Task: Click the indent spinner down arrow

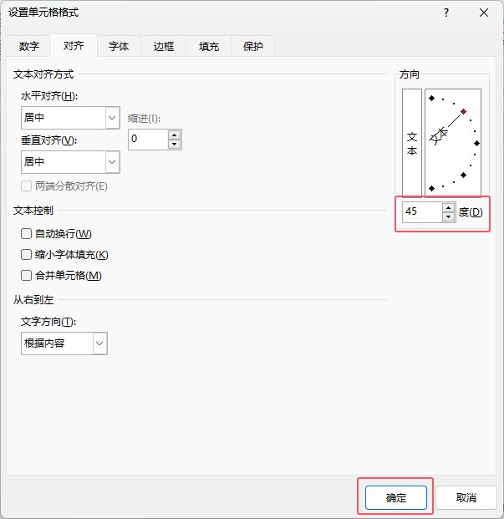Action: (174, 144)
